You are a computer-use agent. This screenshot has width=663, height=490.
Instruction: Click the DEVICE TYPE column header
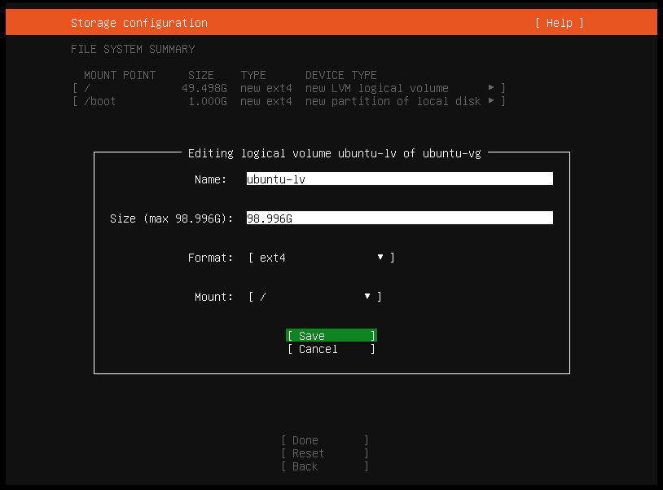coord(340,75)
